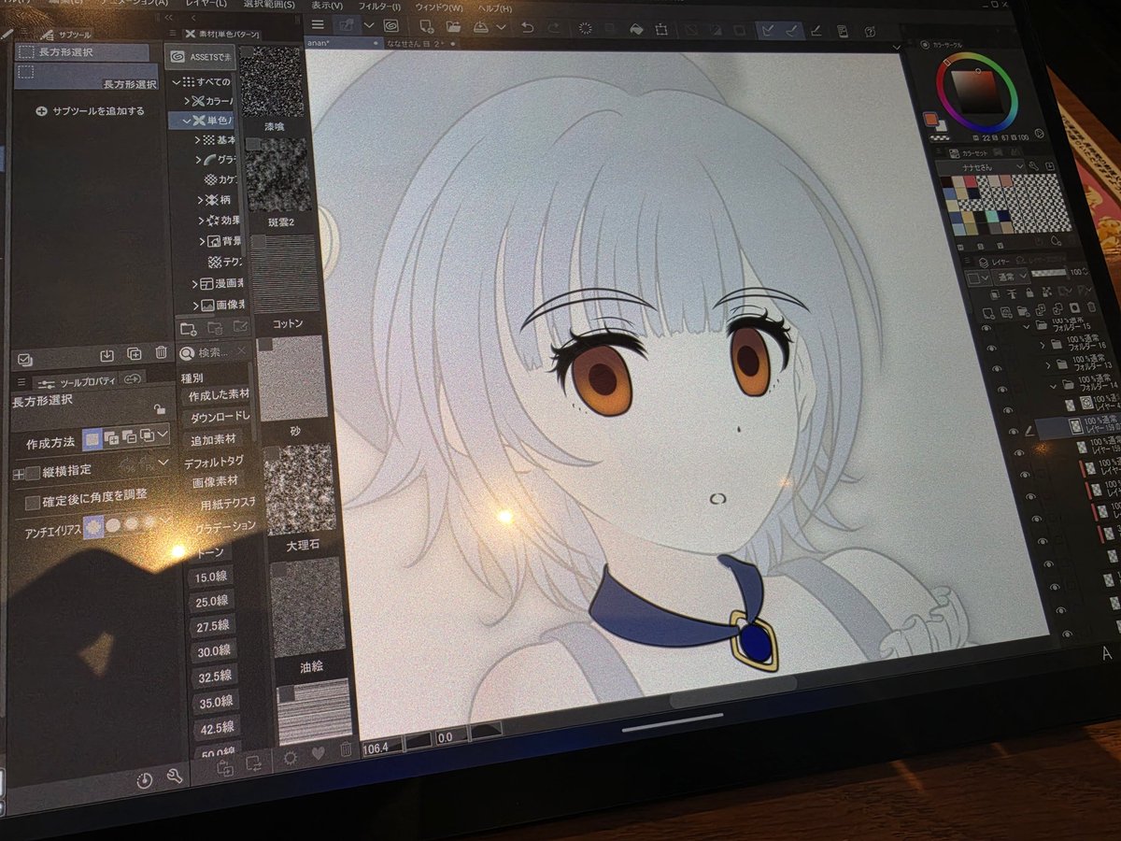The image size is (1121, 841).
Task: Collapse the すべての素材 tree node
Action: pos(177,82)
